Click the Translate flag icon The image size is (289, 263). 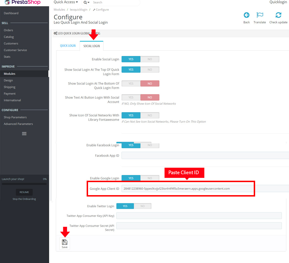pos(260,15)
